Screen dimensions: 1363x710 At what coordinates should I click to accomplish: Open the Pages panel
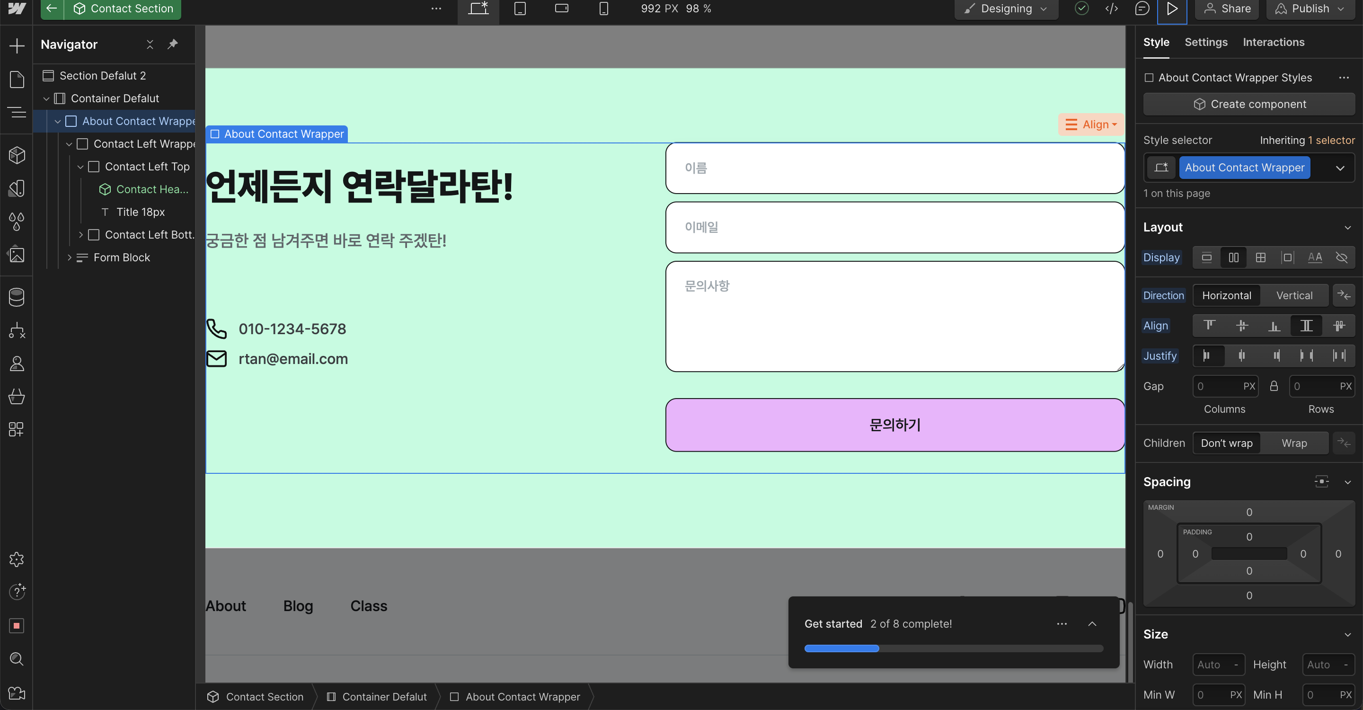point(17,80)
